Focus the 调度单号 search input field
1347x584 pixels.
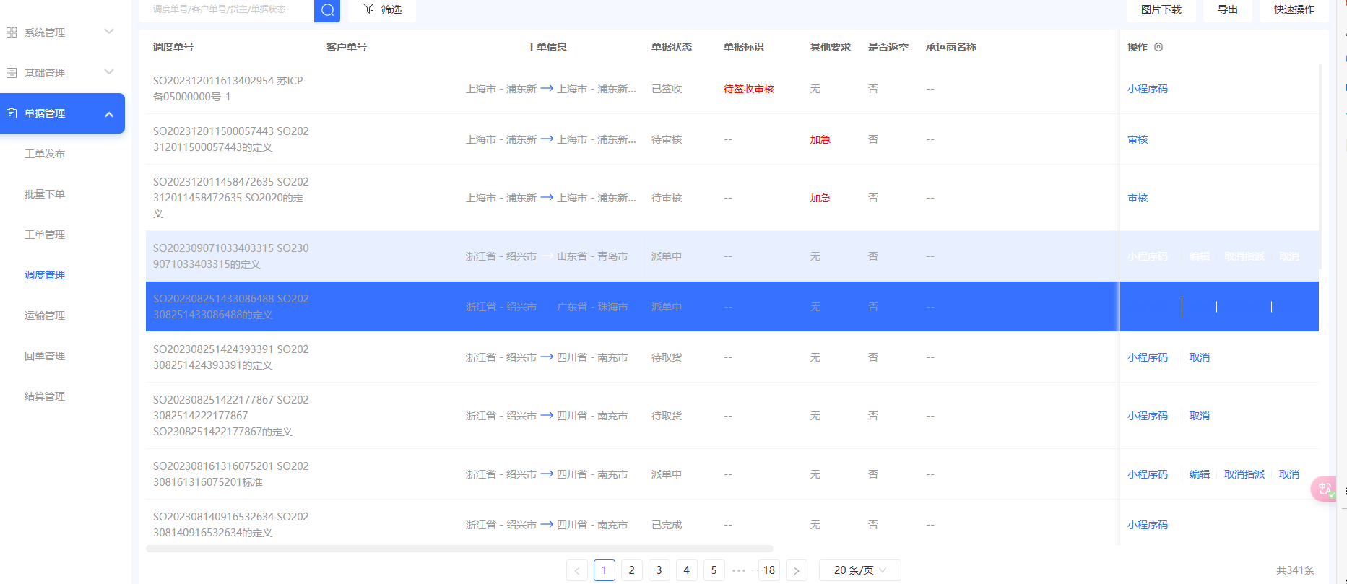(x=226, y=10)
